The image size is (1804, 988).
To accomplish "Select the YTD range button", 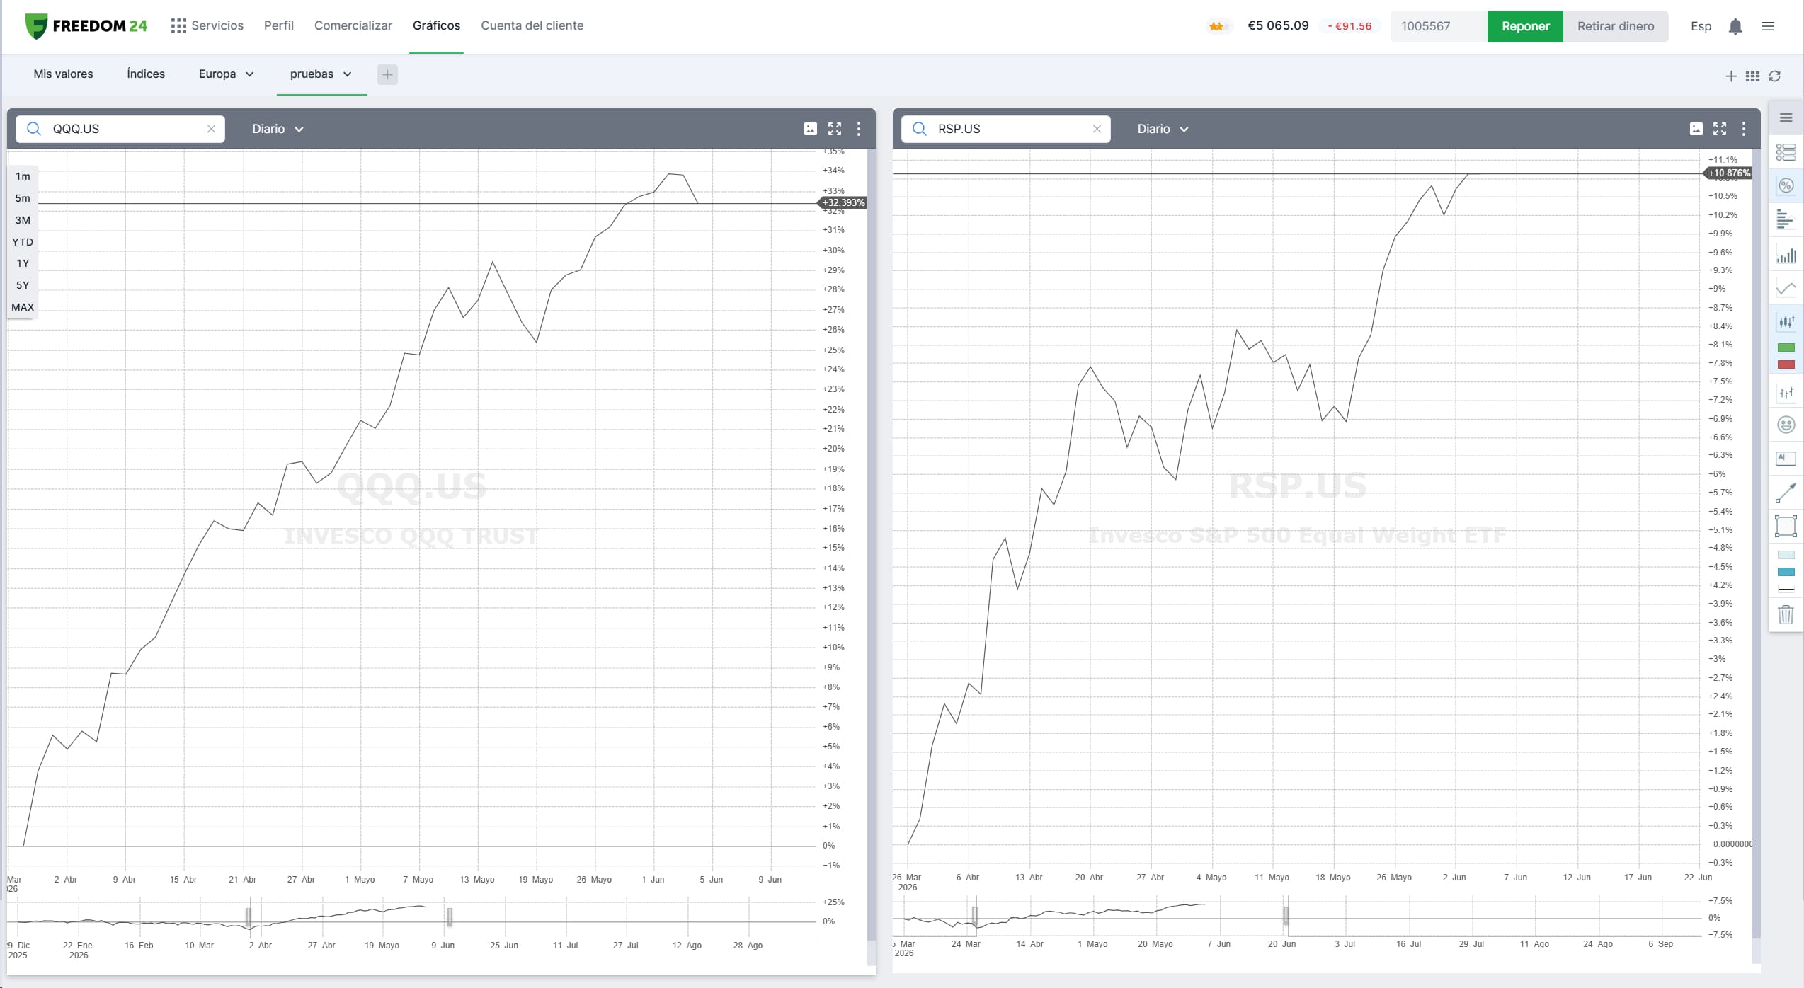I will (x=23, y=242).
